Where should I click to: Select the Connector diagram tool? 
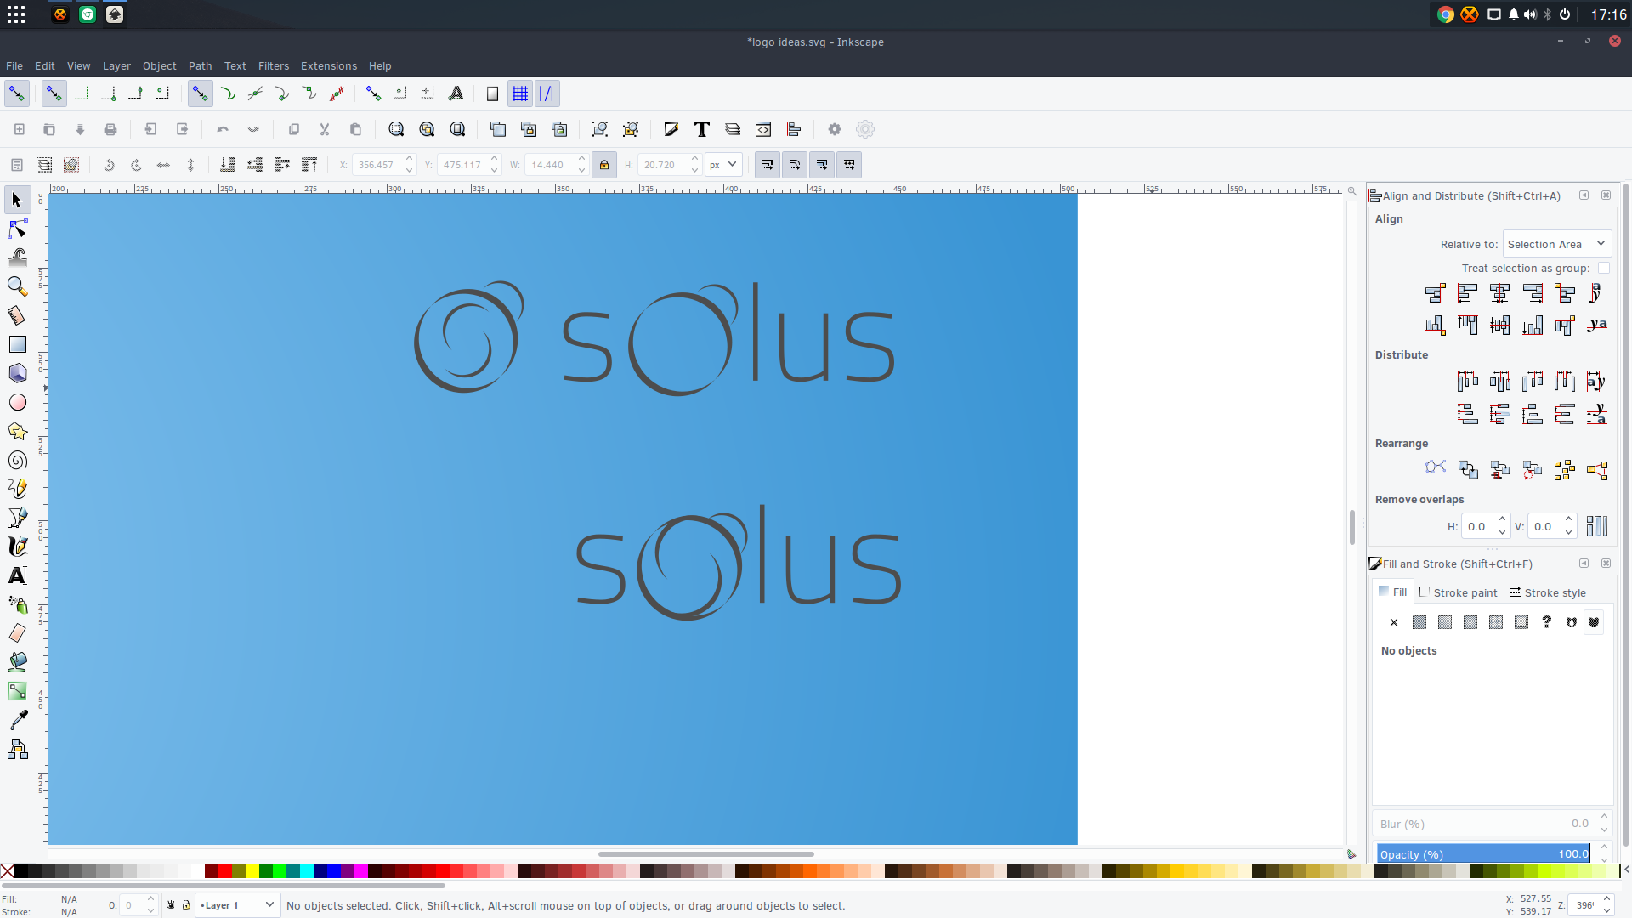17,749
